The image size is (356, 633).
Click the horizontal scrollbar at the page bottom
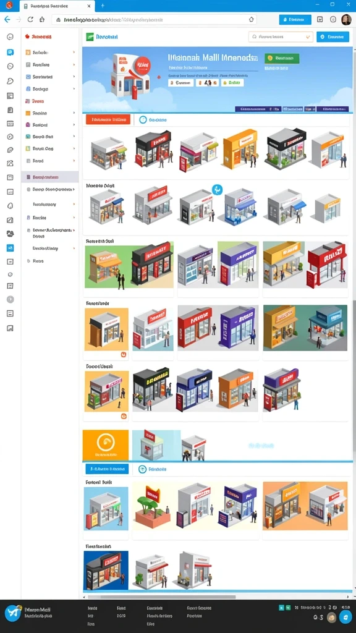(x=161, y=597)
